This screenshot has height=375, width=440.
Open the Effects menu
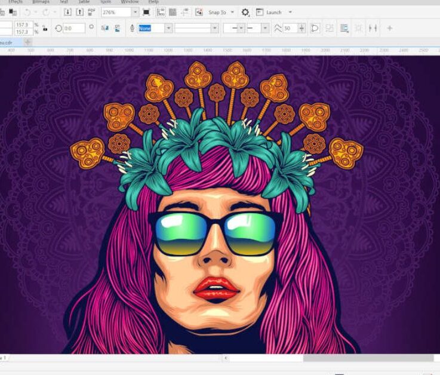click(x=16, y=2)
